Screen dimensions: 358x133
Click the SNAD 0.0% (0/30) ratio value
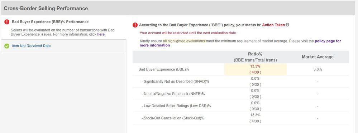(x=255, y=82)
